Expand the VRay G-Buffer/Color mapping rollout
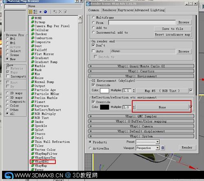Screen dimensions: 204x181 [x=141, y=121]
